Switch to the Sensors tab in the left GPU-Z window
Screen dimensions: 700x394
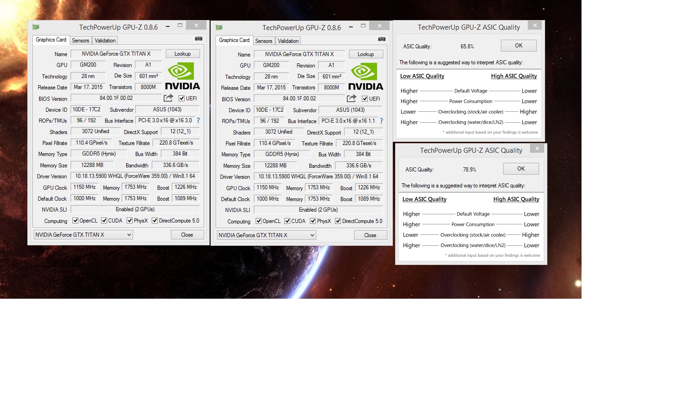click(81, 41)
